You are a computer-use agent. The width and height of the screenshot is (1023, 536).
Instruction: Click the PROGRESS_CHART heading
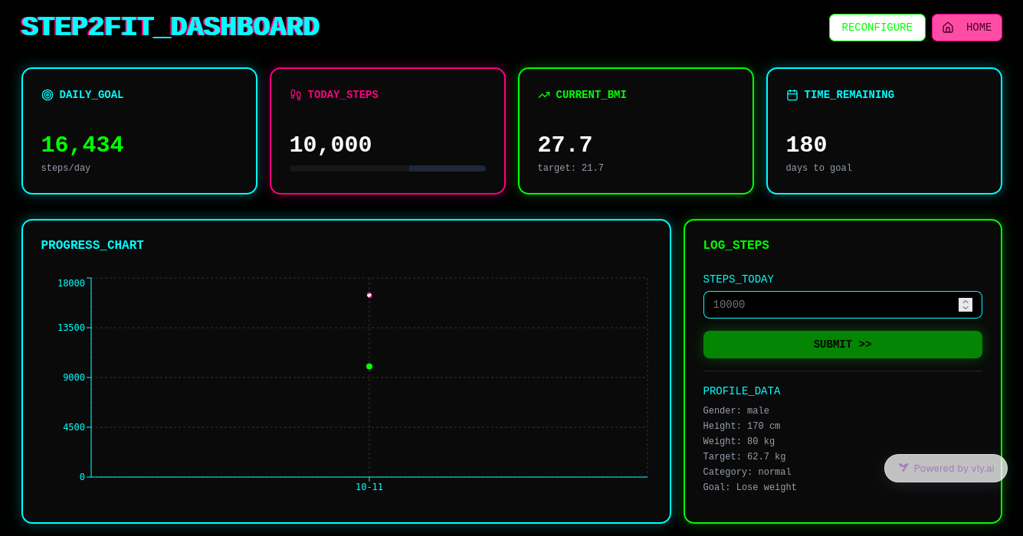click(93, 246)
